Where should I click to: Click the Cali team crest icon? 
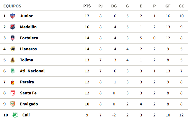point(15,115)
